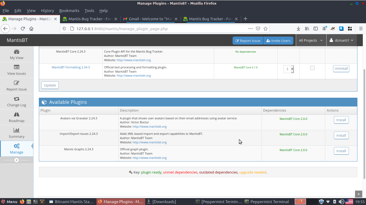This screenshot has width=366, height=205.
Task: Expand the All Projects dropdown
Action: (x=311, y=41)
